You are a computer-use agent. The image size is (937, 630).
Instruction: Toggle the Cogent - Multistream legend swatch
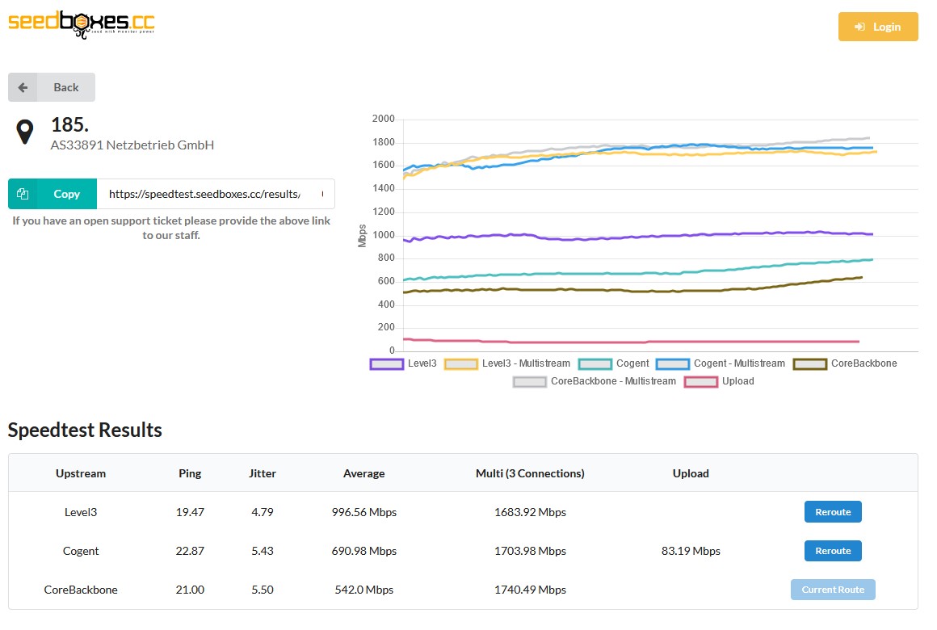[673, 364]
